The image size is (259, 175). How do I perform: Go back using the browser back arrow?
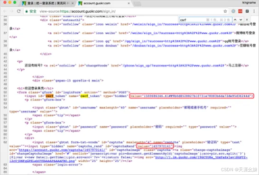(x=5, y=11)
